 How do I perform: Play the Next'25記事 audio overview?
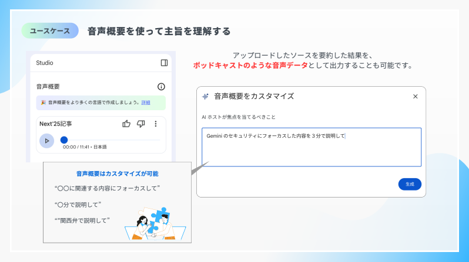46,141
